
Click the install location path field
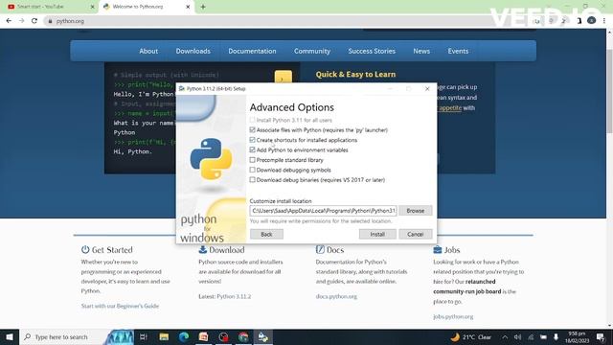[323, 211]
